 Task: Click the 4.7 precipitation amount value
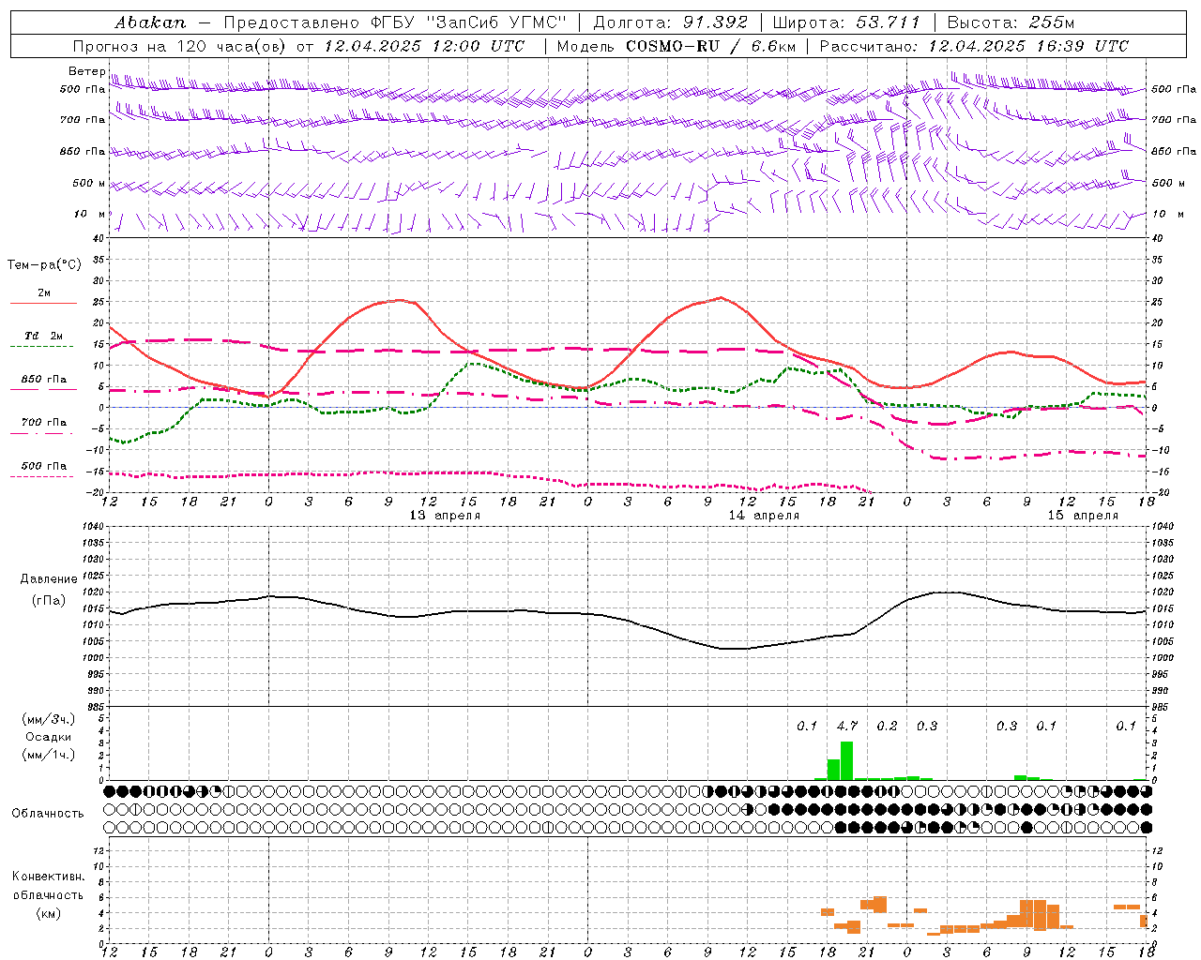(847, 726)
